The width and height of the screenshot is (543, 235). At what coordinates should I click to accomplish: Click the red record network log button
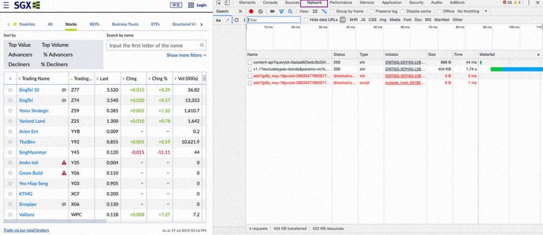(251, 11)
